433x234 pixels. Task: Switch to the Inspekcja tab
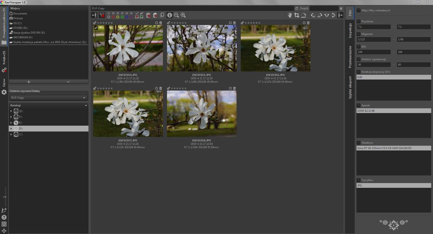tap(350, 30)
